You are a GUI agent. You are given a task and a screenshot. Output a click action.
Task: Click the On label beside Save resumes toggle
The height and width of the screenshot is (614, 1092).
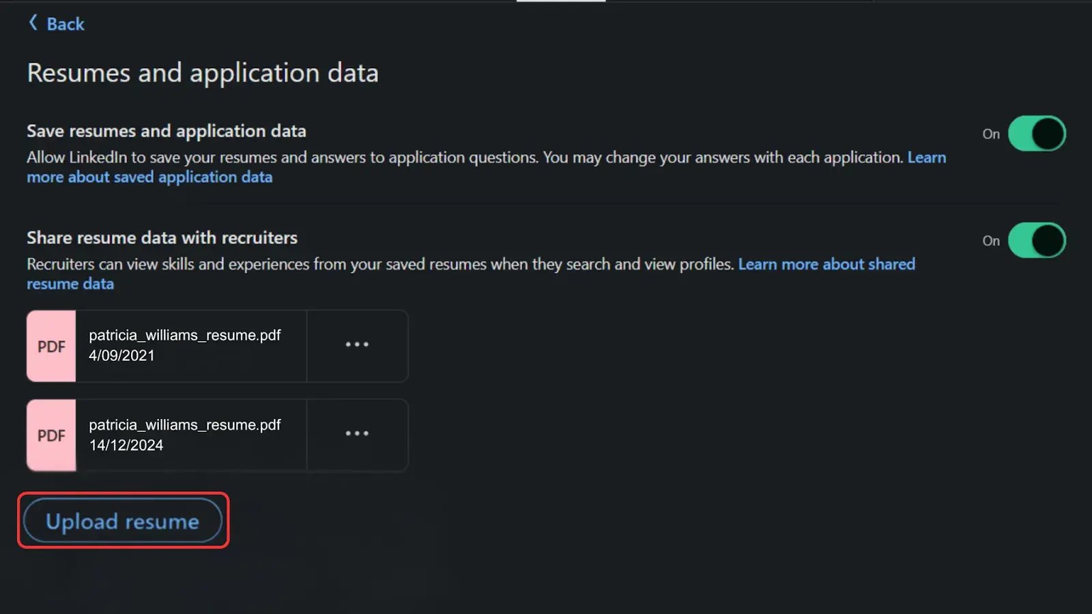point(991,134)
